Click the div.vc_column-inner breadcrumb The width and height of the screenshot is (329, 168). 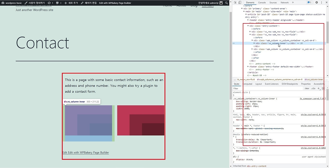point(314,79)
